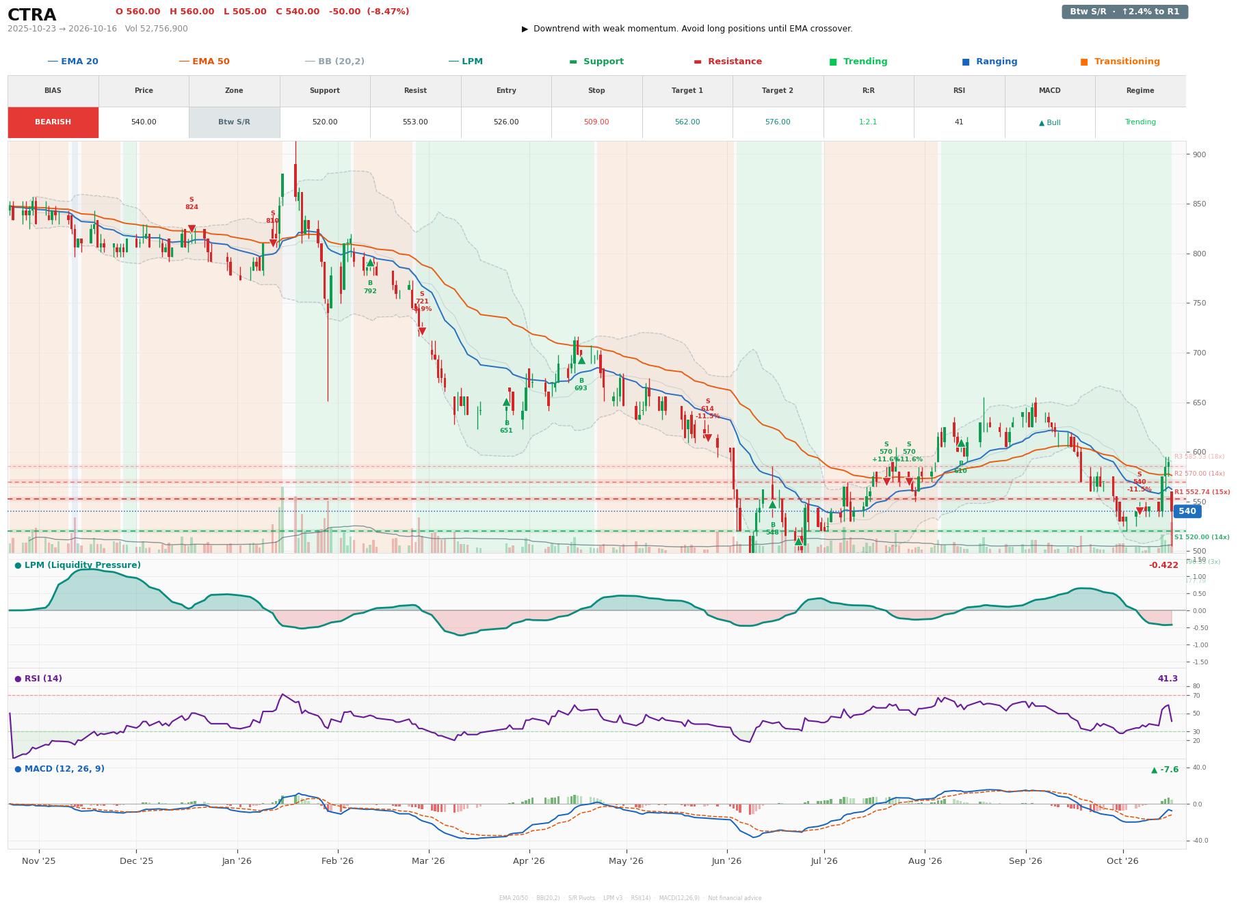Click the Aug '26 date axis label

coord(925,861)
